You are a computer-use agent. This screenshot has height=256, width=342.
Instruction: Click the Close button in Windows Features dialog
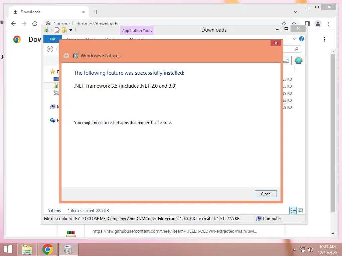(x=266, y=194)
